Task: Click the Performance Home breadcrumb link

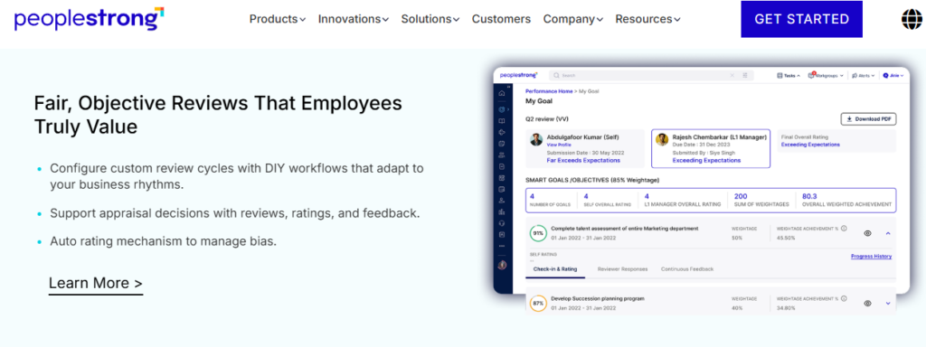Action: tap(549, 91)
